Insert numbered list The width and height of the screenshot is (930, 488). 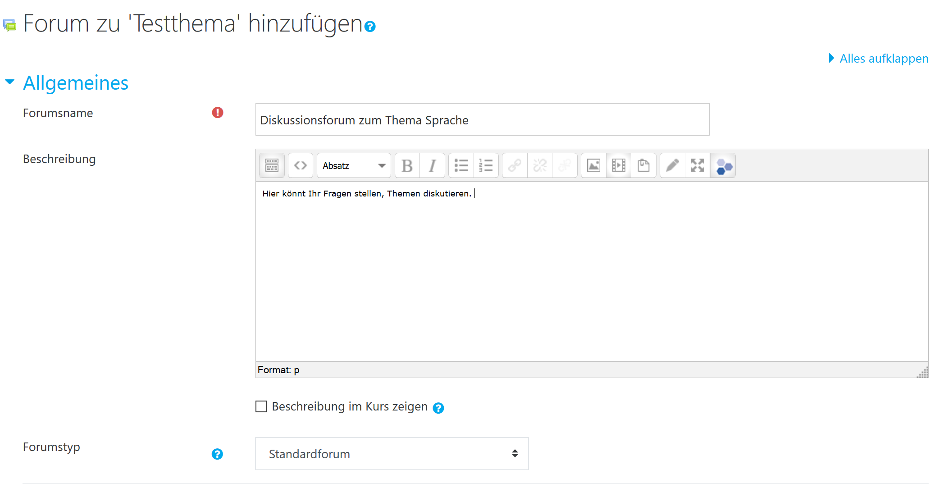pyautogui.click(x=486, y=166)
